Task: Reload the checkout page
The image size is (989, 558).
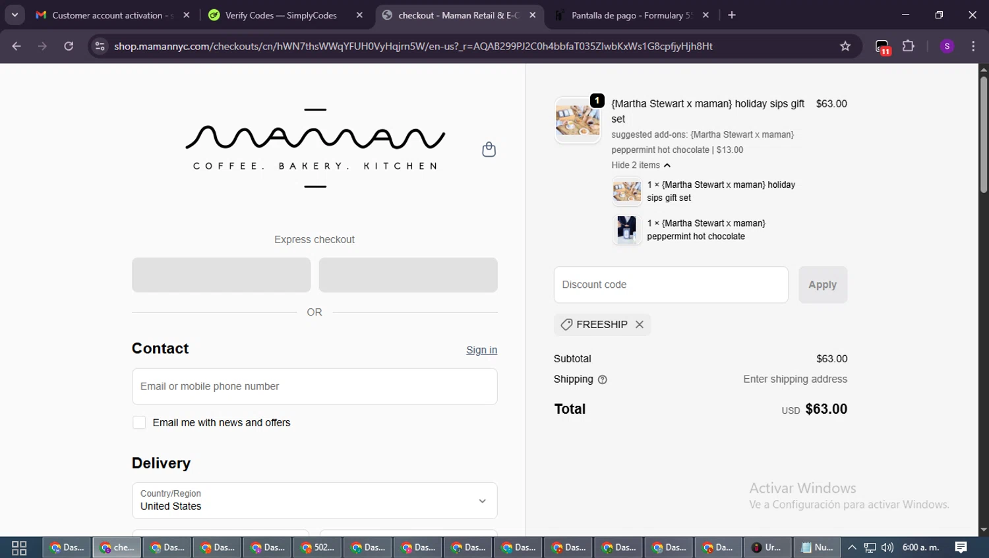Action: (x=69, y=46)
